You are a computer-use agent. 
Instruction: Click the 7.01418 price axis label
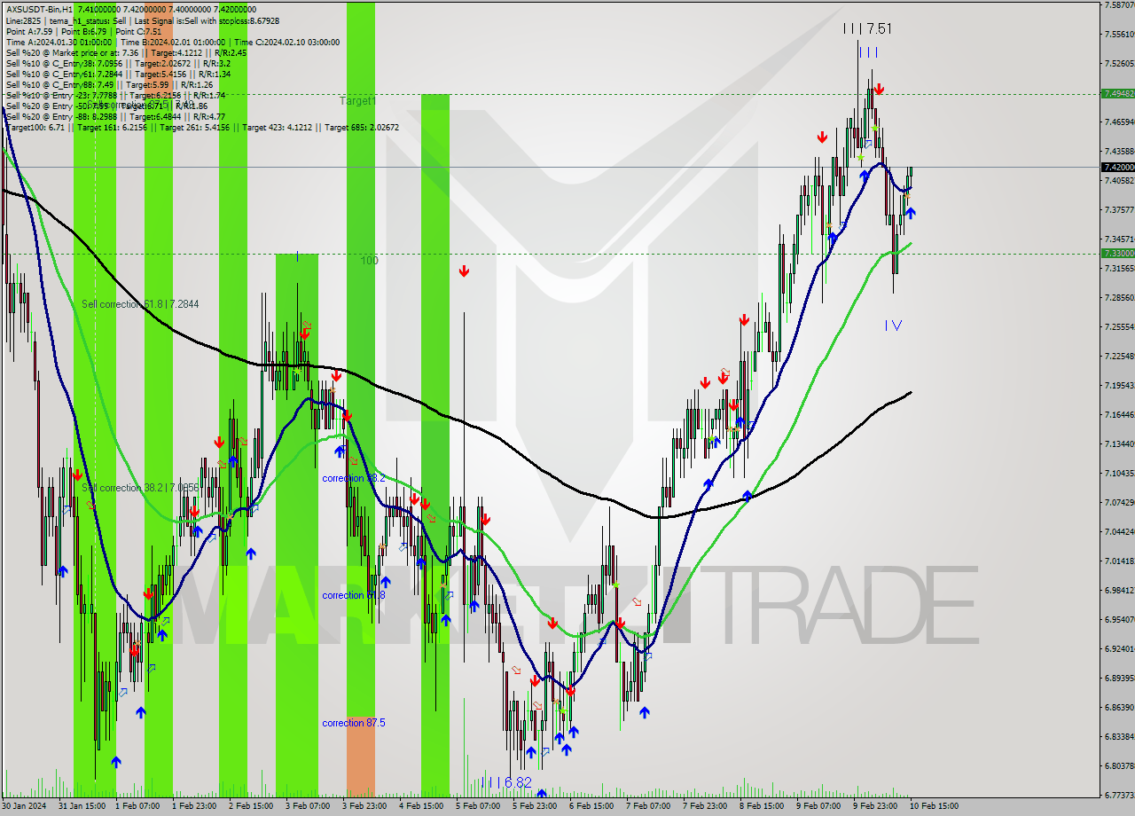click(1120, 561)
